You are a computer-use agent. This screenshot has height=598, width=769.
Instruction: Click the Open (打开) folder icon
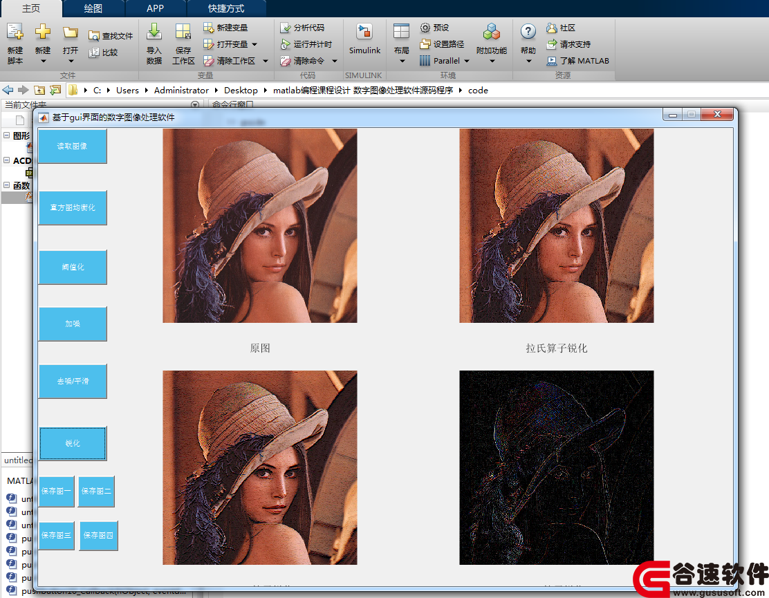pos(70,32)
